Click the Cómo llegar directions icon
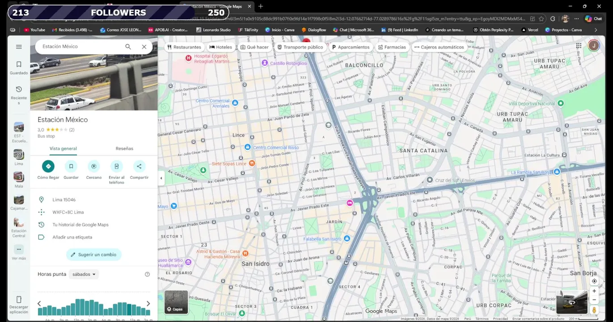Image resolution: width=613 pixels, height=322 pixels. 48,166
